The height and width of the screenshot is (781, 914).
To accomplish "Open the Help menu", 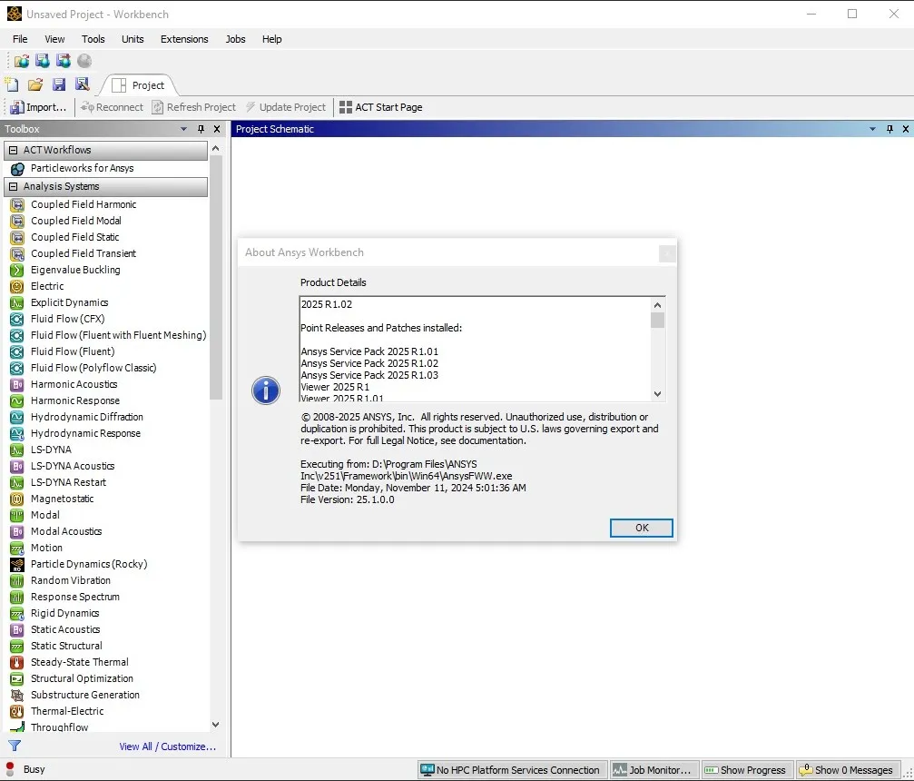I will (271, 39).
